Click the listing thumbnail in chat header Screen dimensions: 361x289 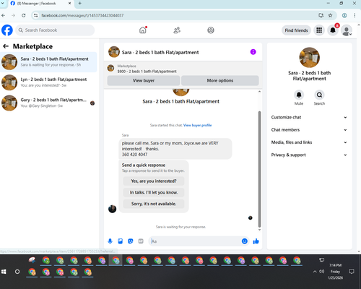pyautogui.click(x=114, y=52)
